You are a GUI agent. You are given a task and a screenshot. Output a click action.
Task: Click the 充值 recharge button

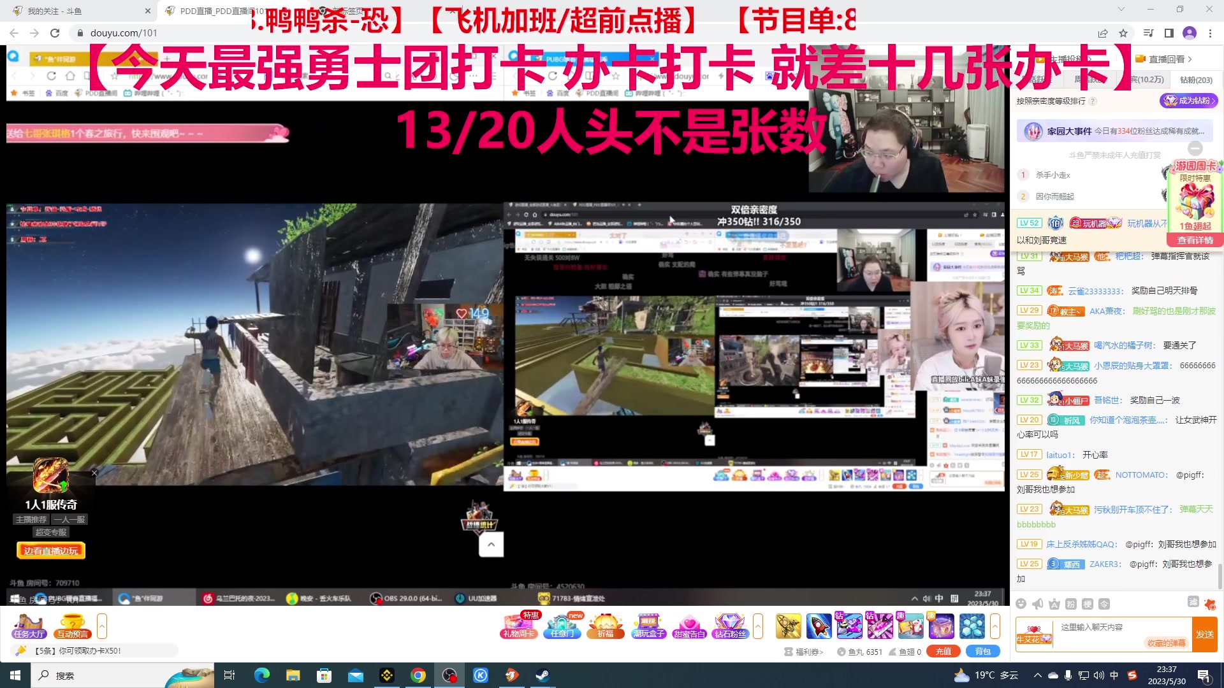[943, 651]
